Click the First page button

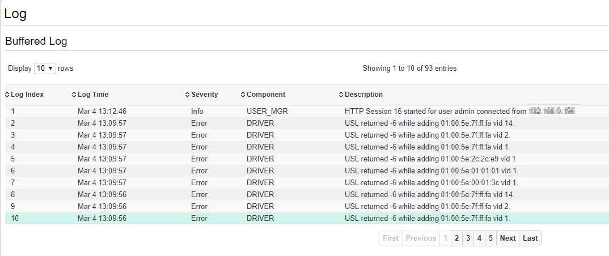click(x=391, y=238)
